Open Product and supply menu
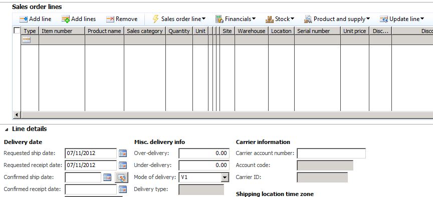Image resolution: width=433 pixels, height=197 pixels. (x=337, y=19)
